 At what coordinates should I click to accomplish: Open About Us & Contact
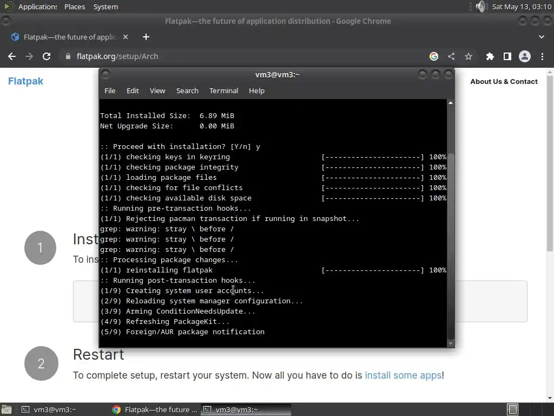click(504, 81)
